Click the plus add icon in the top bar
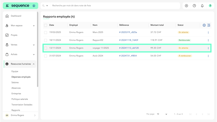The height and width of the screenshot is (122, 217). (186, 6)
